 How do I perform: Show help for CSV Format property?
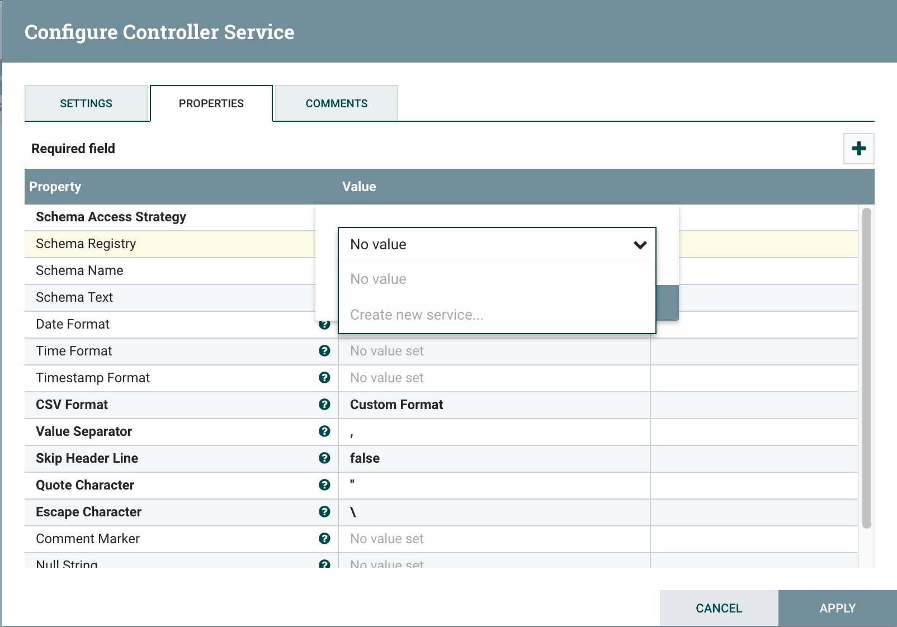tap(324, 404)
